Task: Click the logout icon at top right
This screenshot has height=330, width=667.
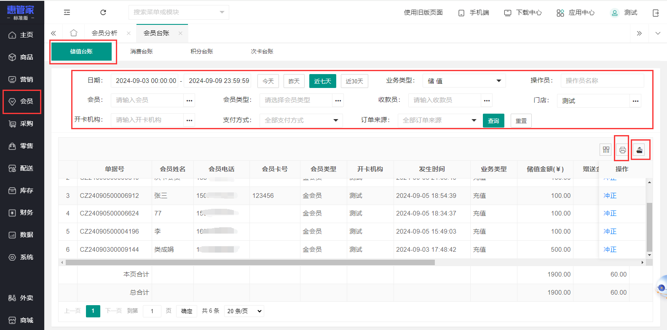Action: 656,13
